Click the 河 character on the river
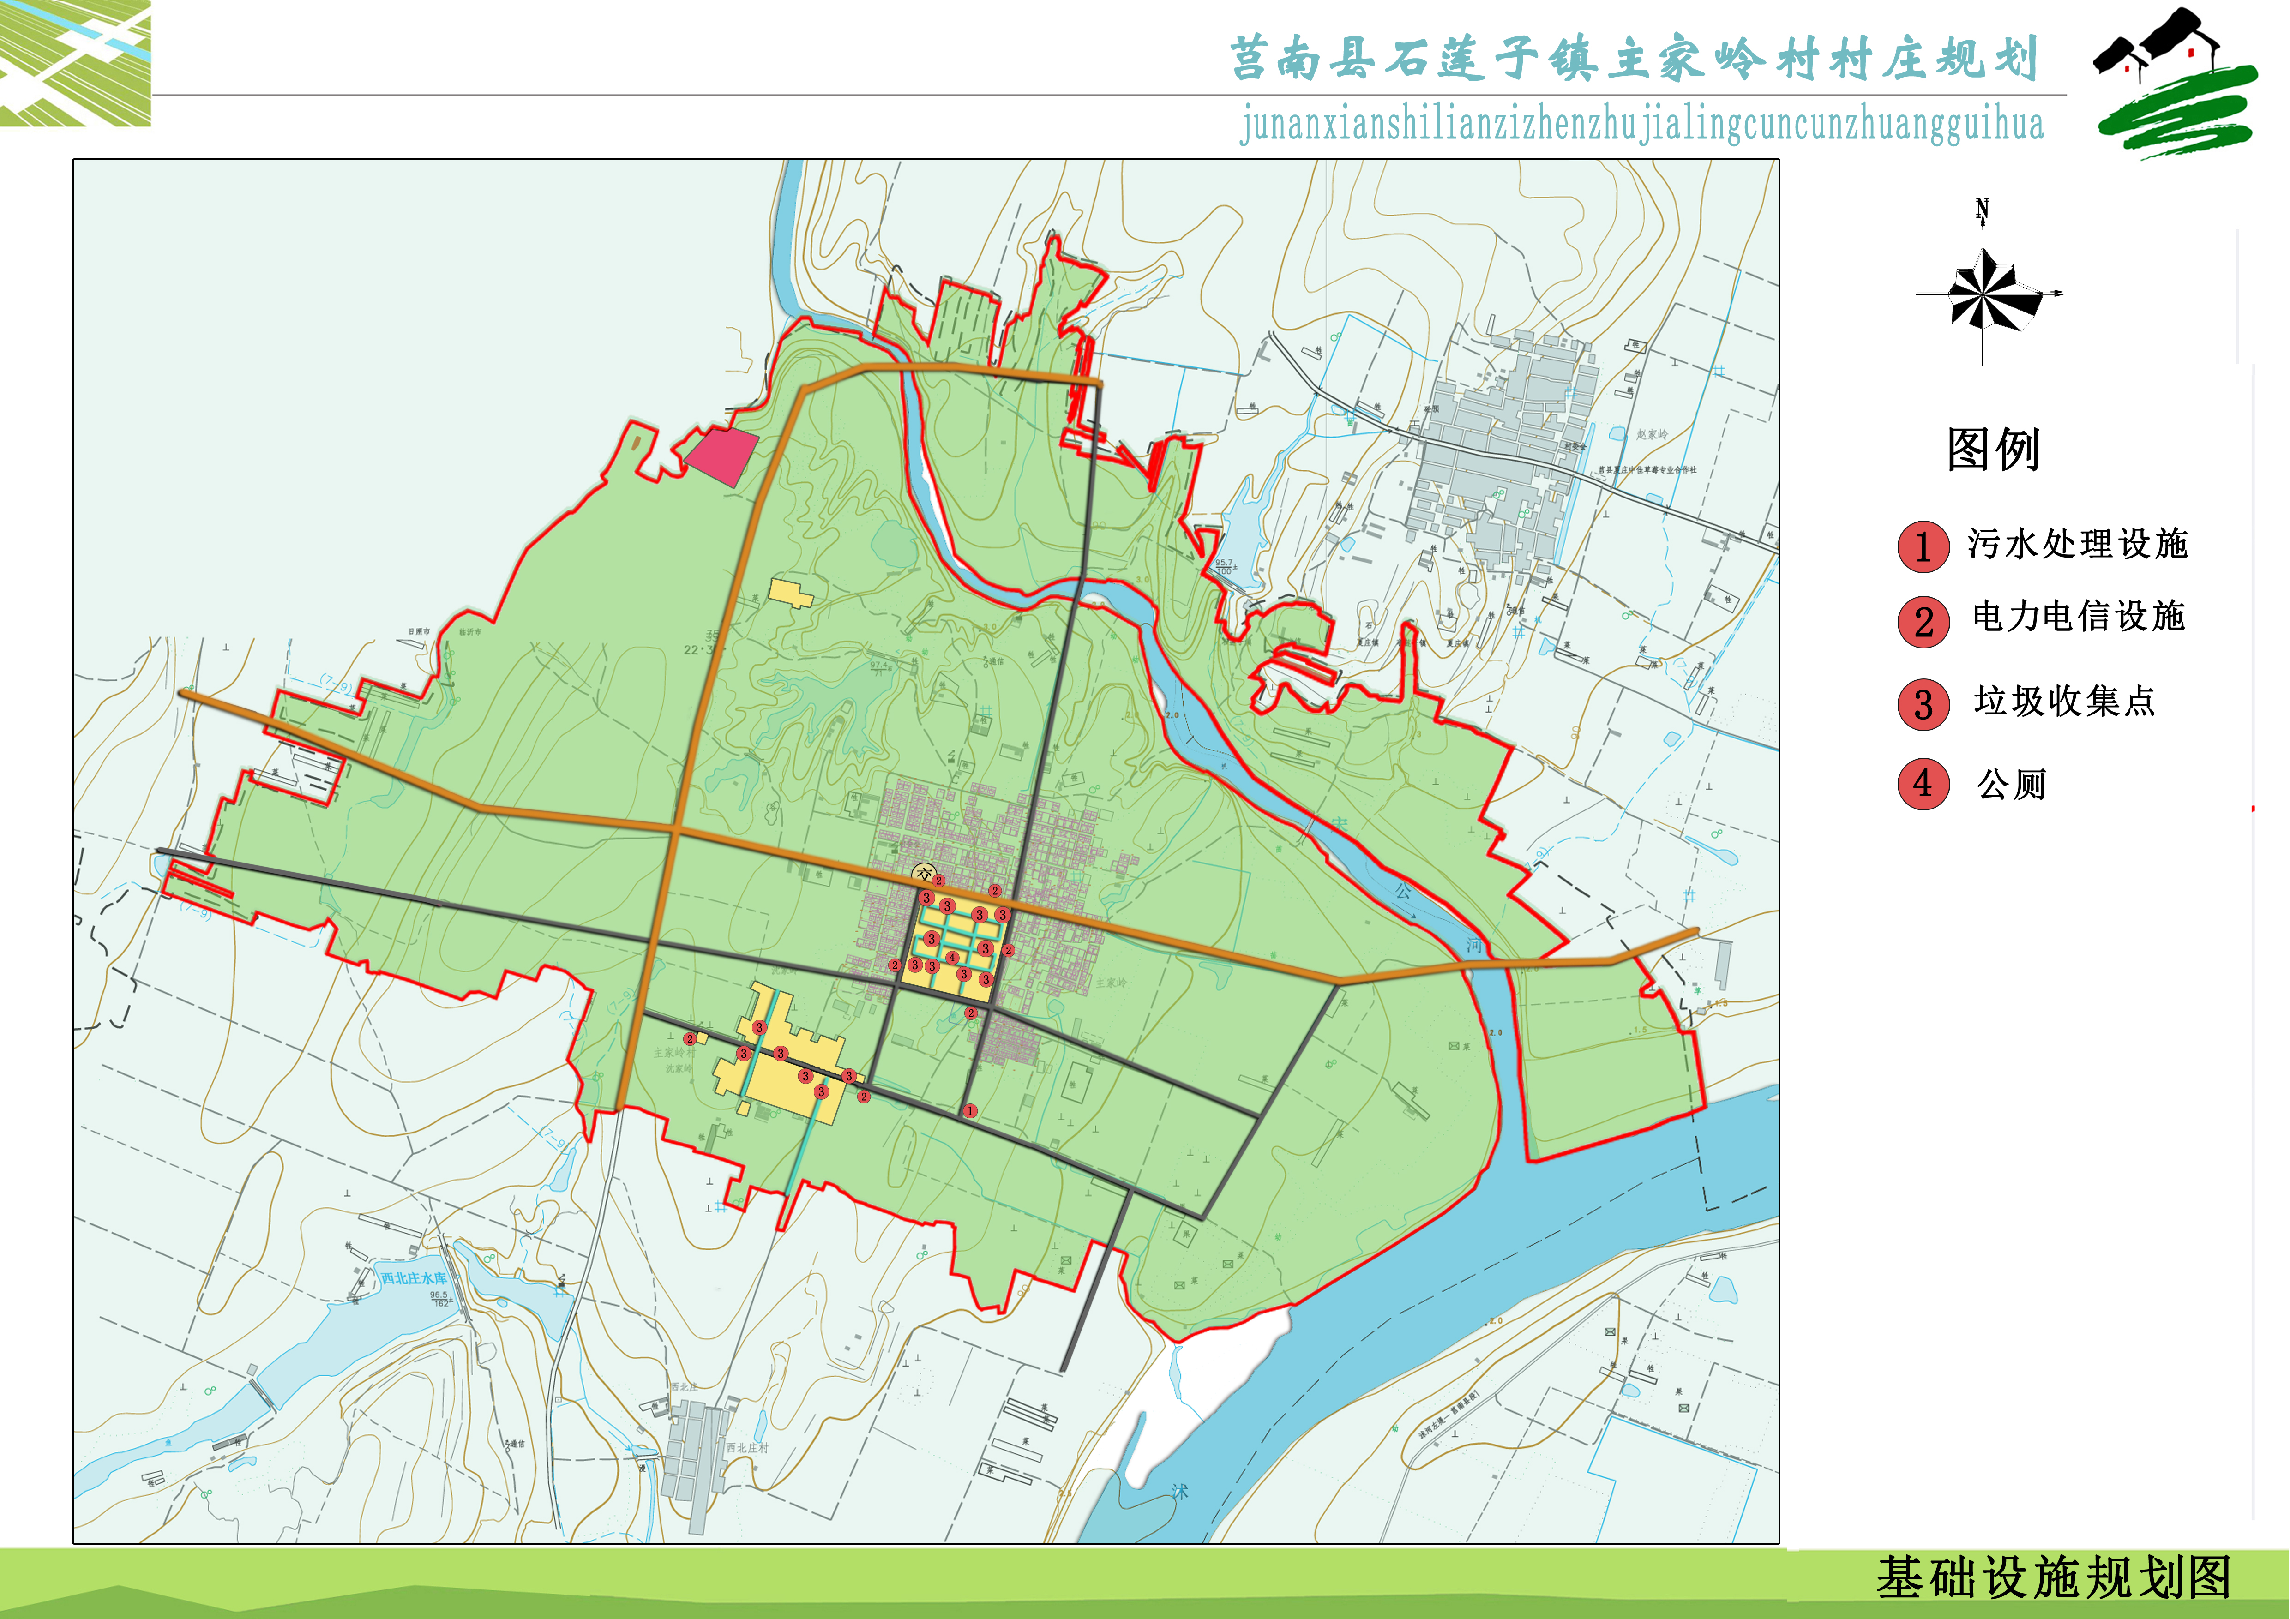The image size is (2290, 1619). (x=1474, y=945)
